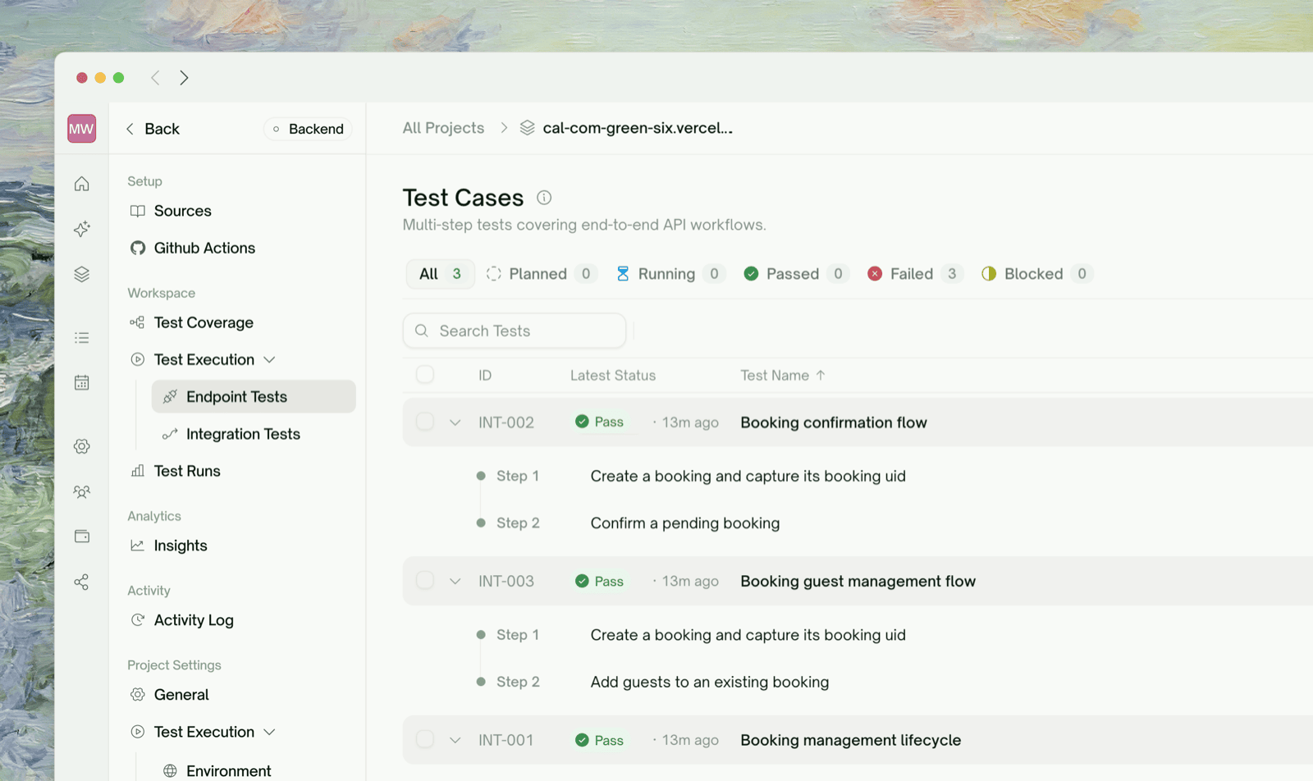Check the INT-001 row checkbox
The height and width of the screenshot is (781, 1313).
(424, 739)
